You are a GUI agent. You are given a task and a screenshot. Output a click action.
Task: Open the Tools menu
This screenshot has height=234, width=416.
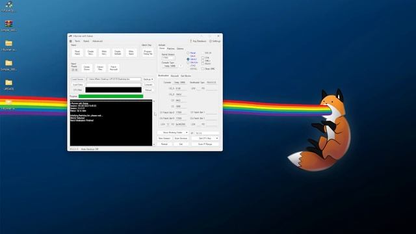point(77,42)
